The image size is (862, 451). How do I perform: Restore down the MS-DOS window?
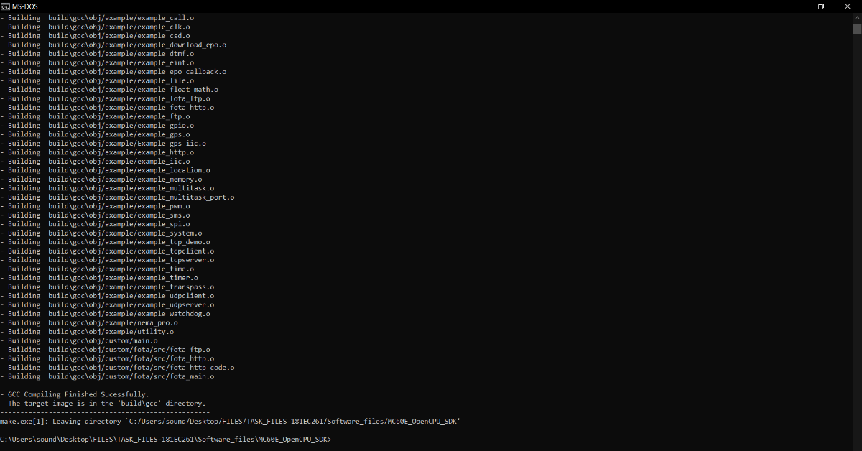coord(821,6)
